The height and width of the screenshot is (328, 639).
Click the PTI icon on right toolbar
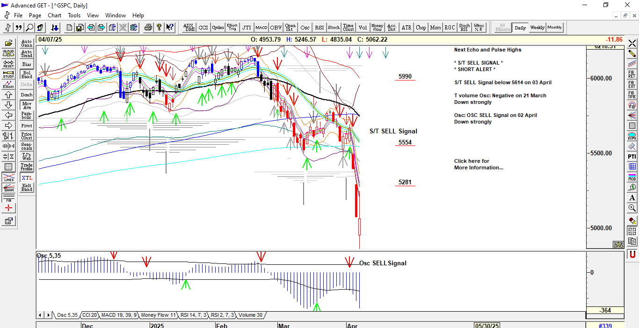coord(632,156)
